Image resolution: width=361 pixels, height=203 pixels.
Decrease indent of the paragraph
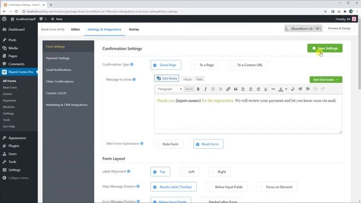[x=300, y=89]
